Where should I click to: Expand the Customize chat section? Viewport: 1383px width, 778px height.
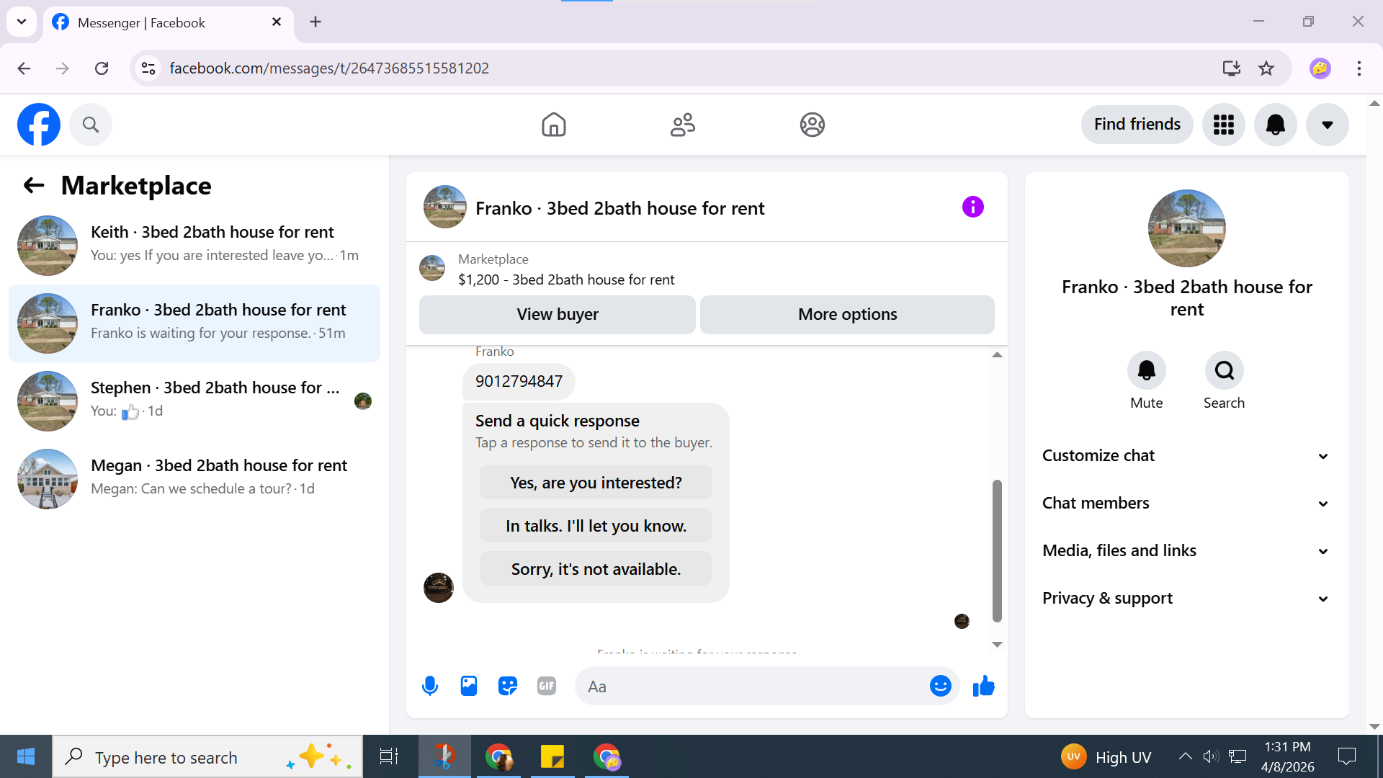click(x=1186, y=455)
